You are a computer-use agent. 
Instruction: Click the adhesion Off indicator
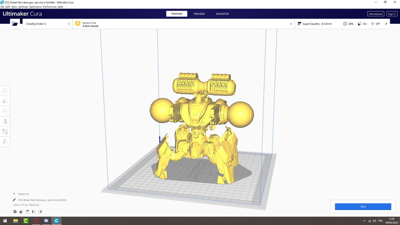pos(375,24)
